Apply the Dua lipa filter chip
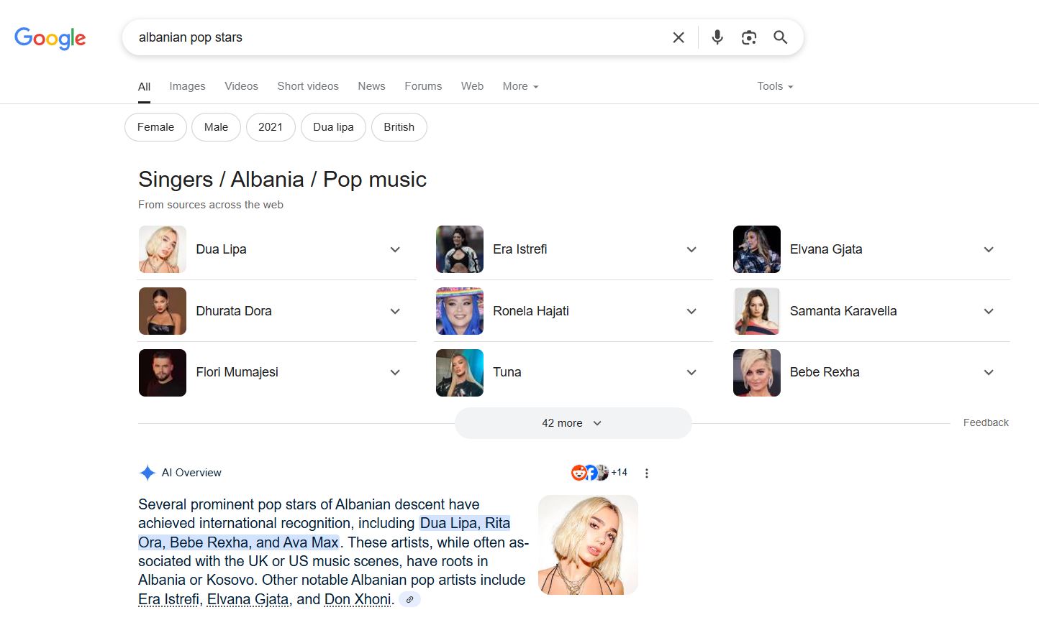This screenshot has height=620, width=1039. (x=333, y=127)
